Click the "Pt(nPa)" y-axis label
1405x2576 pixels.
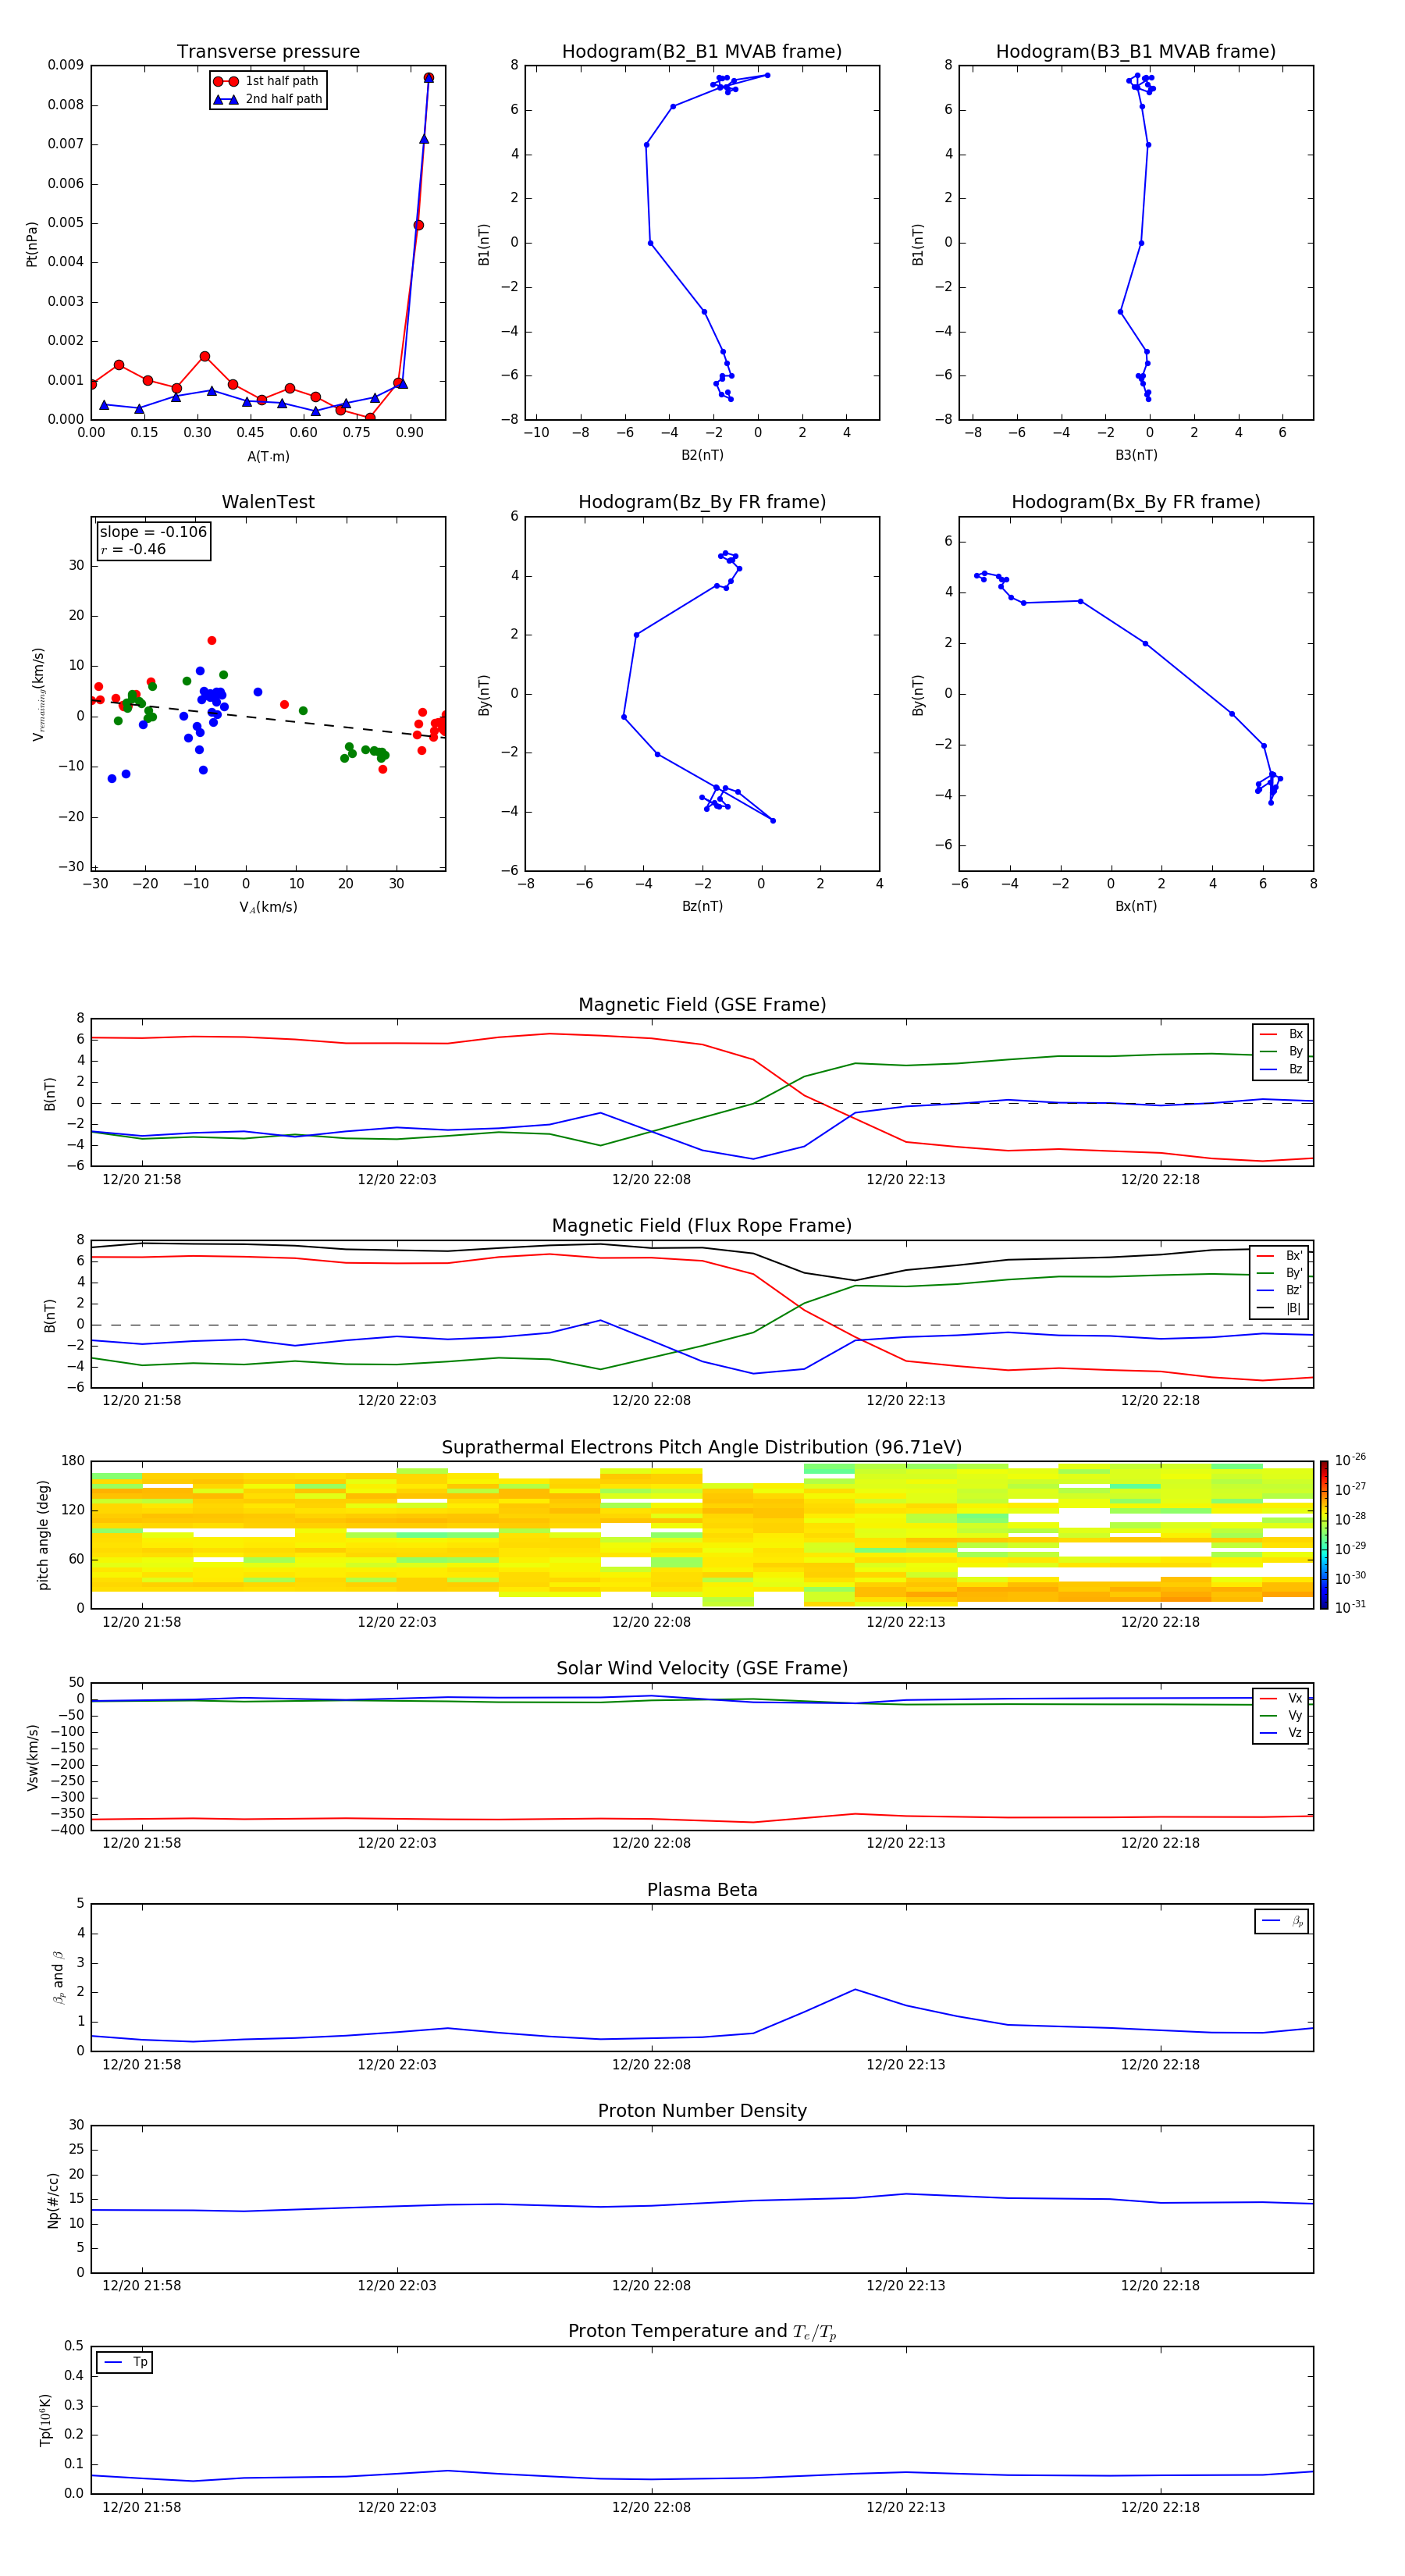pyautogui.click(x=31, y=244)
